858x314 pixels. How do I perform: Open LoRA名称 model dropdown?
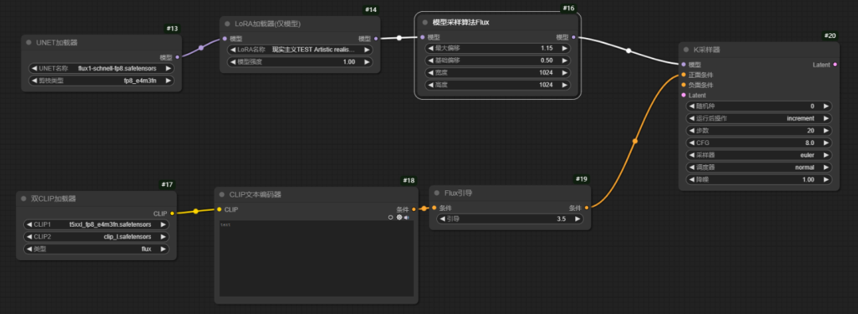tap(300, 50)
